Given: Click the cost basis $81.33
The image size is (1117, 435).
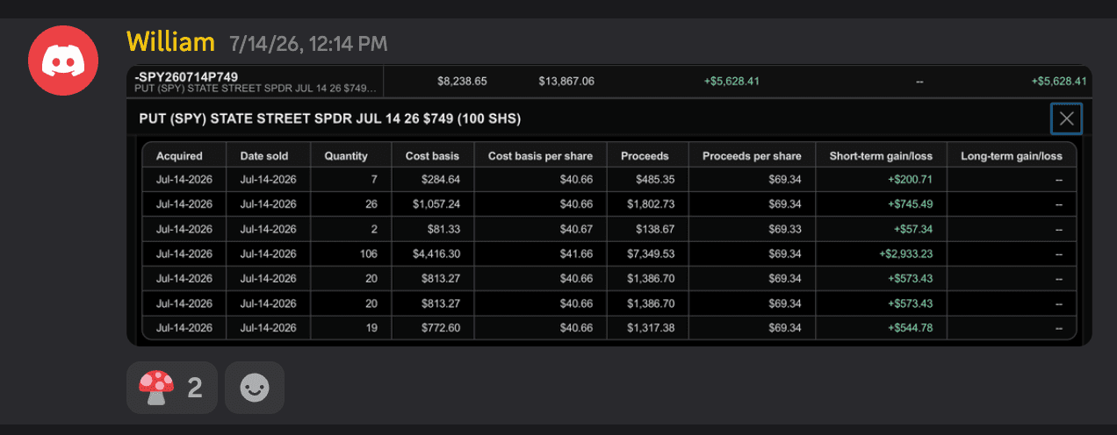Looking at the screenshot, I should (444, 229).
